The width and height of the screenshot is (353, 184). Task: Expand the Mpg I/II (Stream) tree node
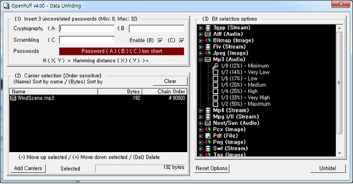(201, 117)
